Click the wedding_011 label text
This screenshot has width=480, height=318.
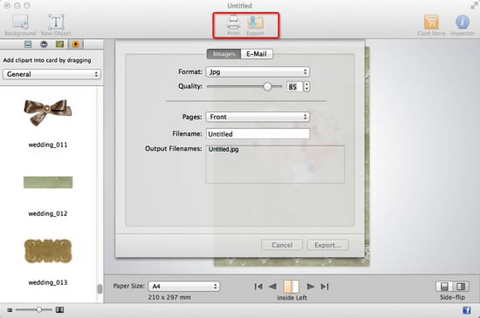click(x=48, y=145)
